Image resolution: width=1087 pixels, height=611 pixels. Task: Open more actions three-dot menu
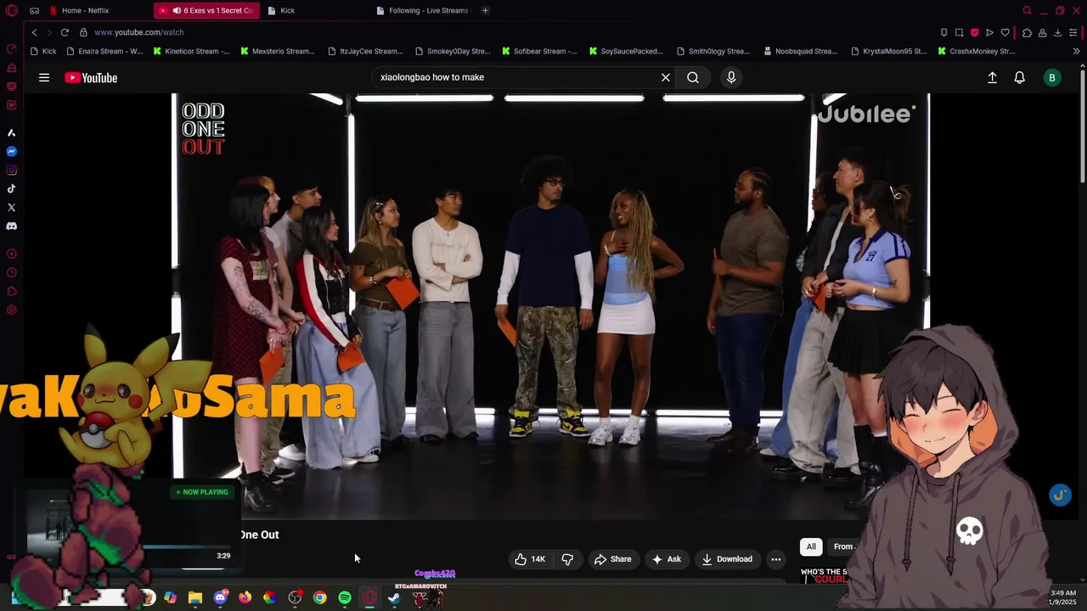click(x=775, y=559)
